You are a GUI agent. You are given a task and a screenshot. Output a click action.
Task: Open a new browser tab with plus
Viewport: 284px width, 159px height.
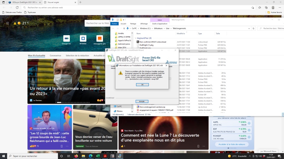point(80,2)
